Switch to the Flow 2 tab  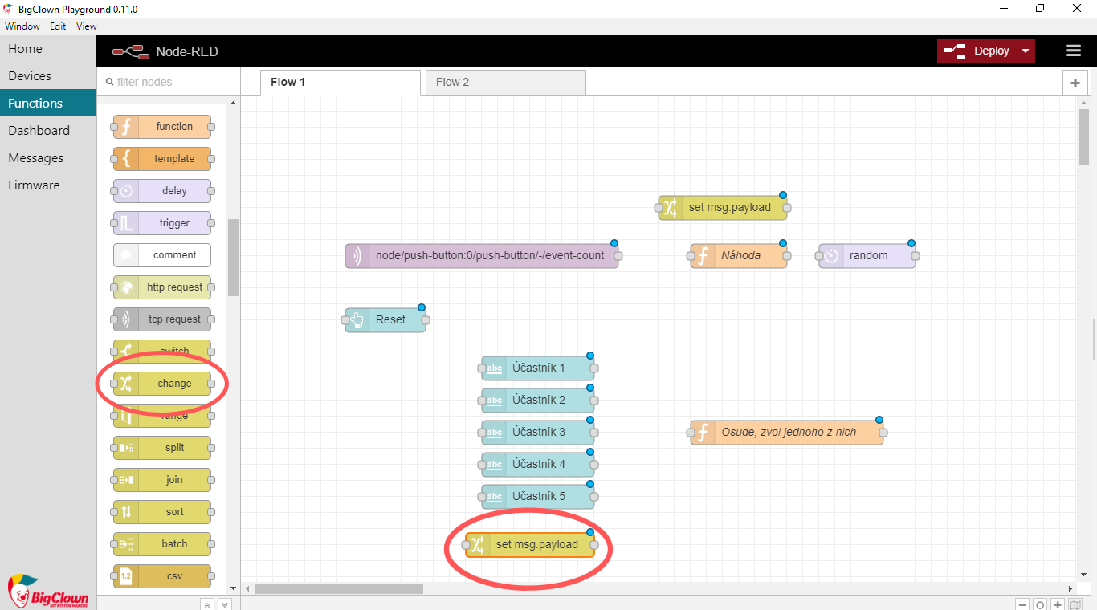coord(506,83)
